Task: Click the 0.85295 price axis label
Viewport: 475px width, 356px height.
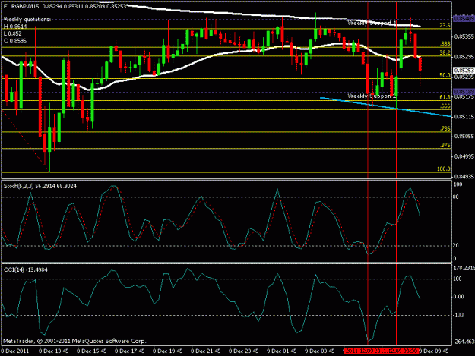Action: click(464, 57)
